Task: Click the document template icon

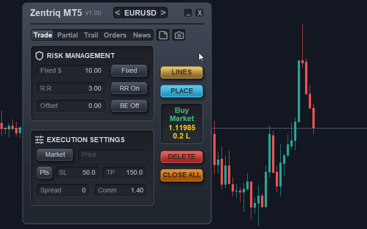Action: click(x=163, y=35)
